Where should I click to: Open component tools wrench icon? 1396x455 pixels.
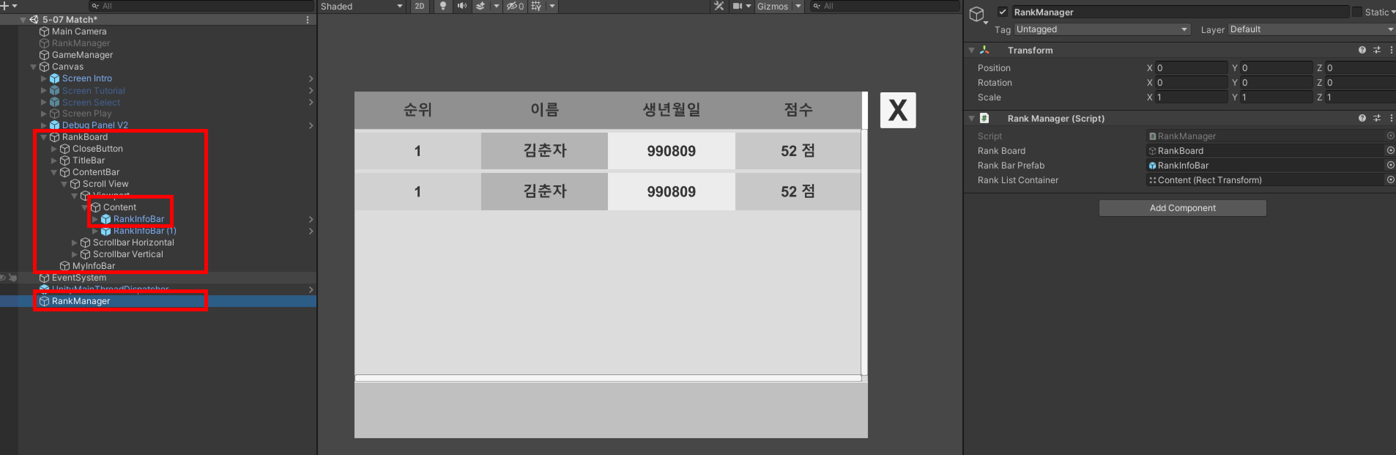tap(719, 6)
